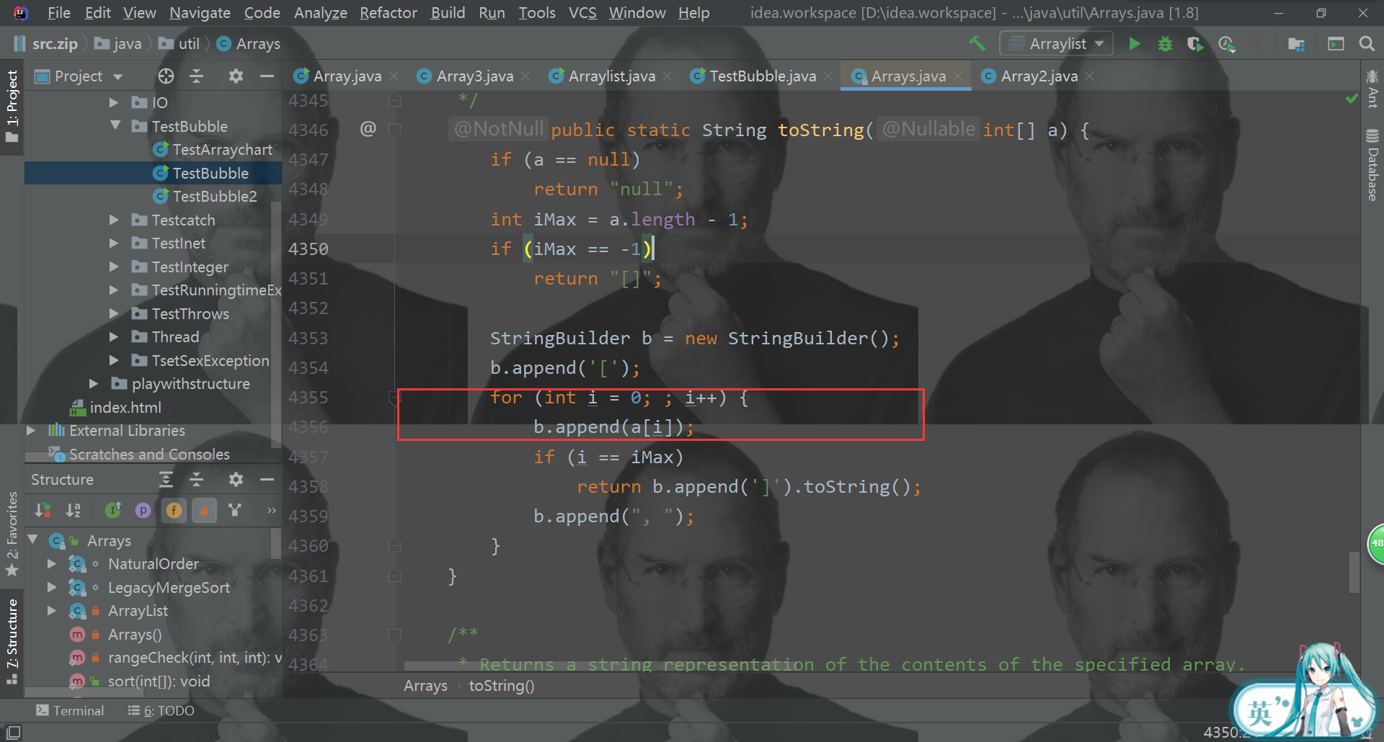This screenshot has height=742, width=1384.
Task: Open the Terminal tool window
Action: point(70,711)
